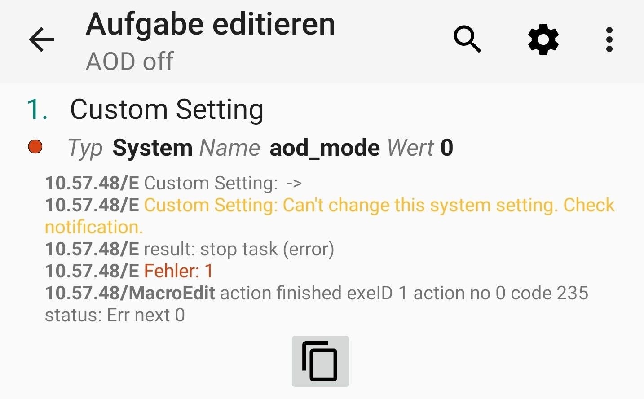
Task: Tap the Aufgabe editieren title
Action: (x=211, y=24)
